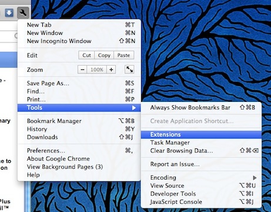Open Extensions from Tools submenu
This screenshot has width=271, height=212.
coord(201,134)
